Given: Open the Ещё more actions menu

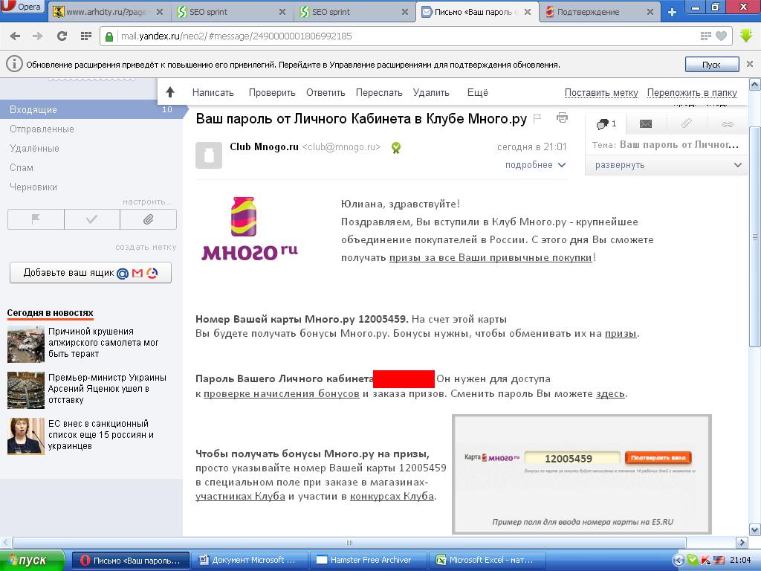Looking at the screenshot, I should [478, 93].
